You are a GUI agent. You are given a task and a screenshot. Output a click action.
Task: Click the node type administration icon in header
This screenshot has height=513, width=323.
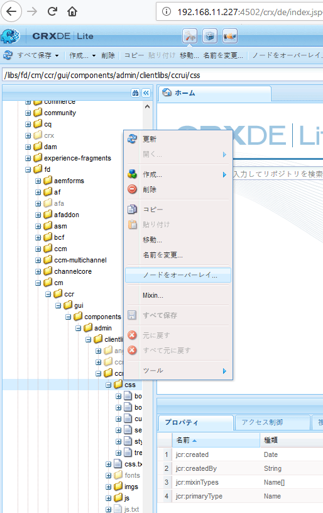229,36
